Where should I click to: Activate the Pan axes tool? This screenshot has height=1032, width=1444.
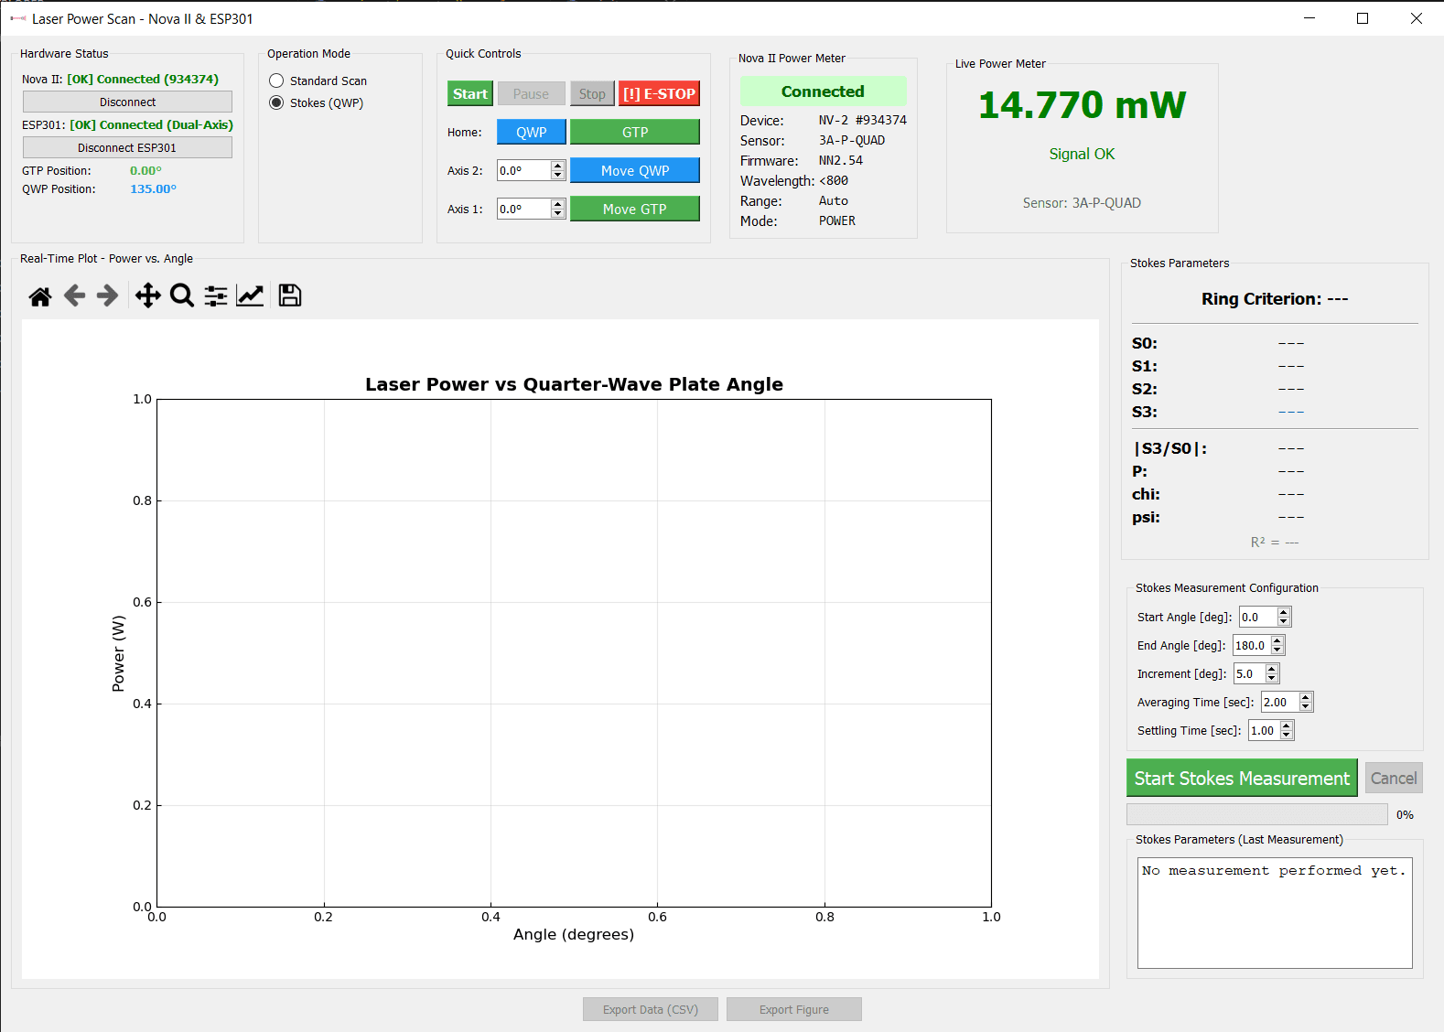click(x=147, y=296)
